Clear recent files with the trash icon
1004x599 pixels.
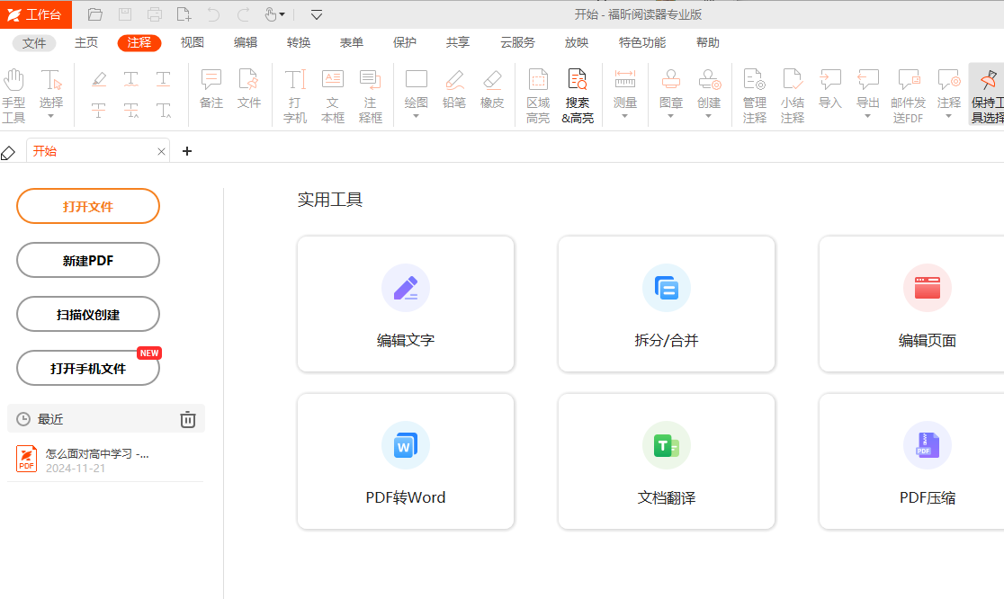tap(187, 419)
